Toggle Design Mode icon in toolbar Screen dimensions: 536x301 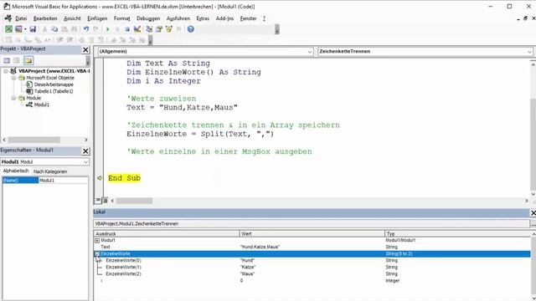(137, 29)
